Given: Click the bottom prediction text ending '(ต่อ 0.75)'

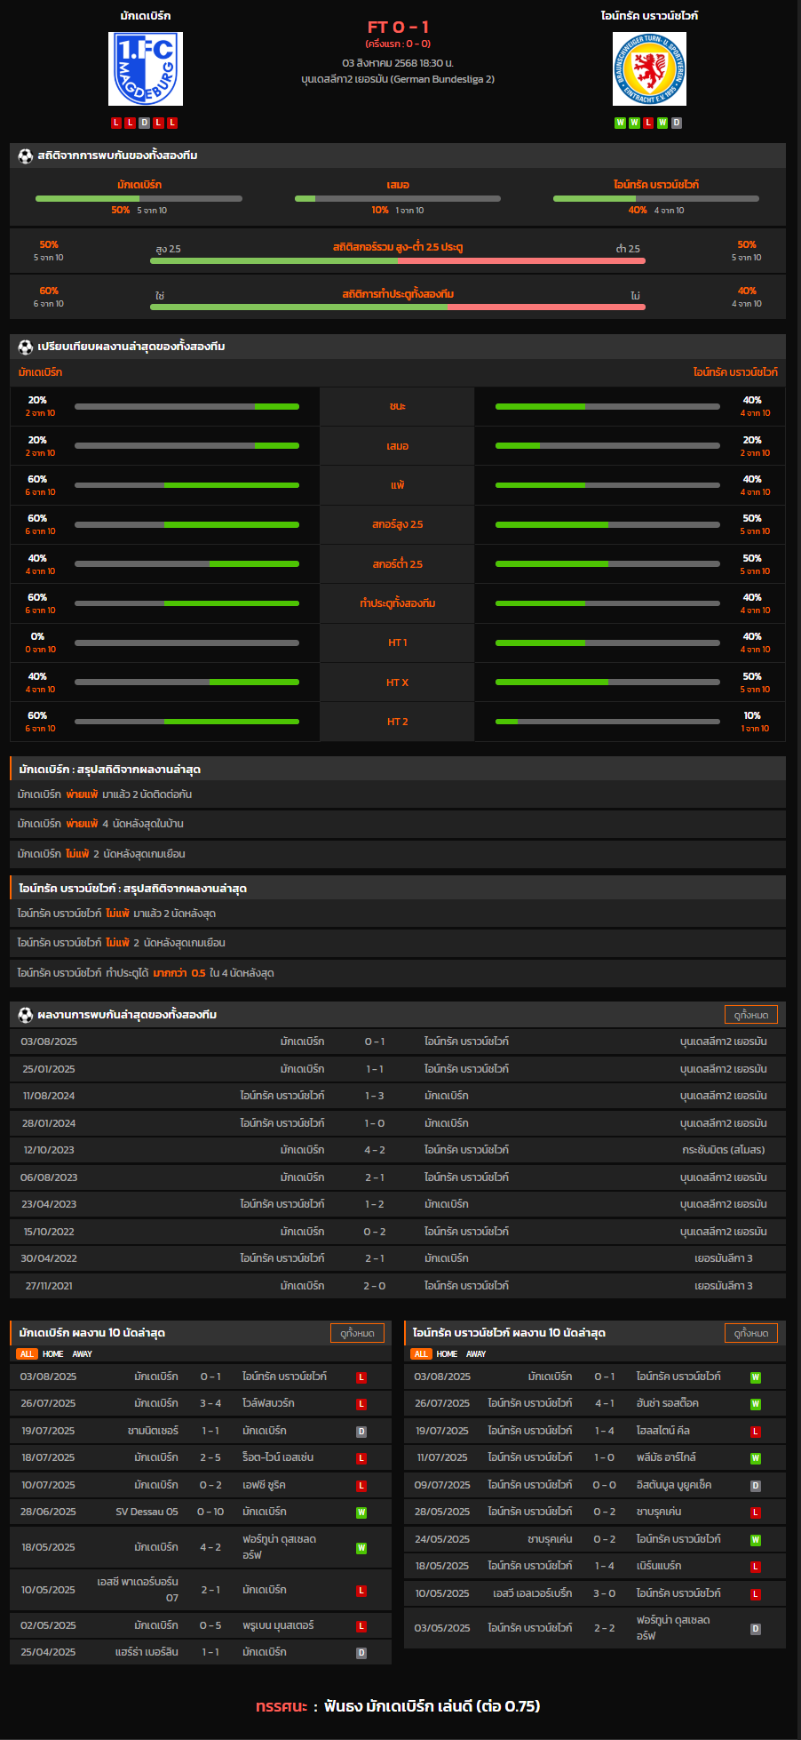Looking at the screenshot, I should 398,1706.
